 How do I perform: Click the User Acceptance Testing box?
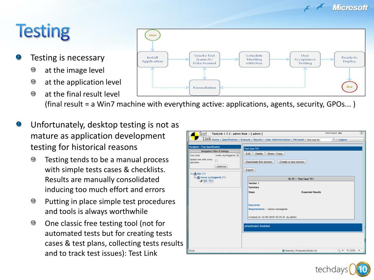[305, 59]
